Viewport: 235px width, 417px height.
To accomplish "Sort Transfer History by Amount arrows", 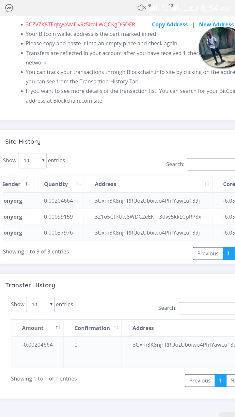I will 58,328.
